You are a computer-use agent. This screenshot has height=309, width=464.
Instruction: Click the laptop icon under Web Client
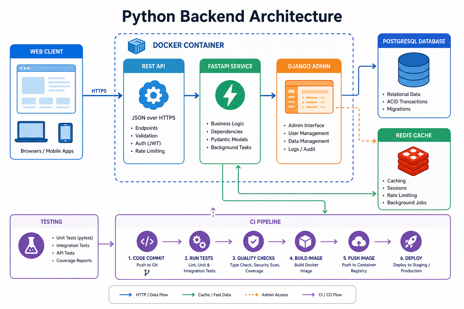pyautogui.click(x=31, y=132)
